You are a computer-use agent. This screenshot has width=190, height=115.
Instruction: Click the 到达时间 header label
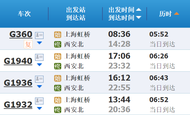pos(121,18)
